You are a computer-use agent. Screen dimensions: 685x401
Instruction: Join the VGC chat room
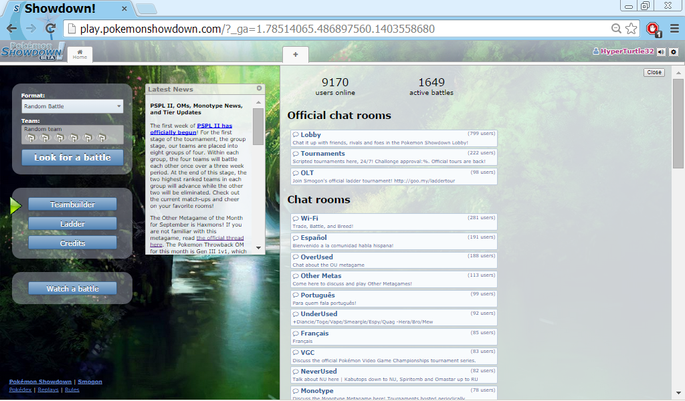click(394, 356)
